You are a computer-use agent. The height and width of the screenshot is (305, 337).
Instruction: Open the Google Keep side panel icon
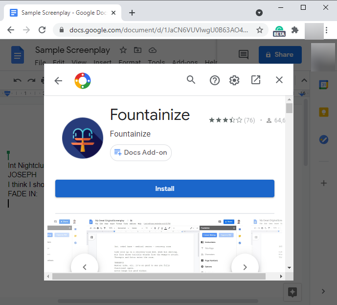click(x=323, y=112)
